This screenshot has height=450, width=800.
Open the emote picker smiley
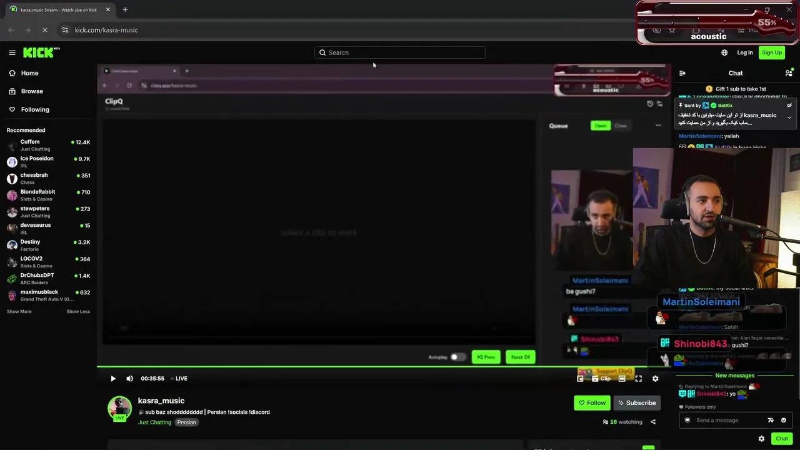coord(784,420)
